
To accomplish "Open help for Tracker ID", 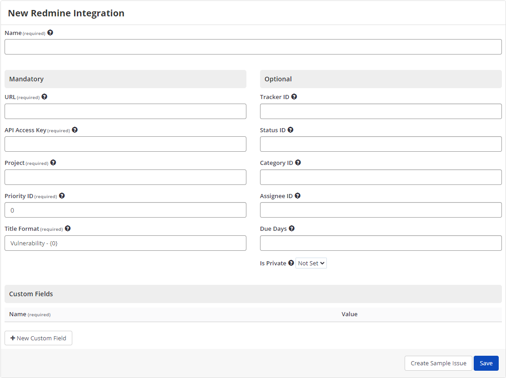I will (x=294, y=96).
